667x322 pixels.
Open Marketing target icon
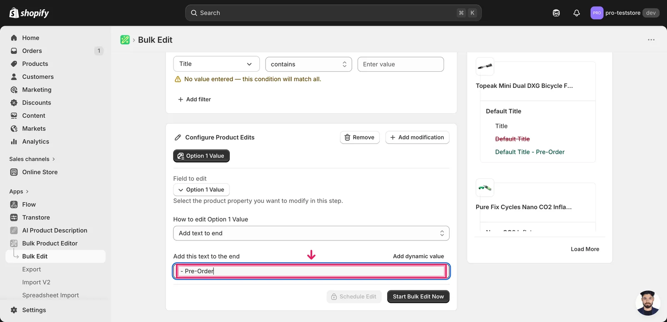[x=14, y=90]
